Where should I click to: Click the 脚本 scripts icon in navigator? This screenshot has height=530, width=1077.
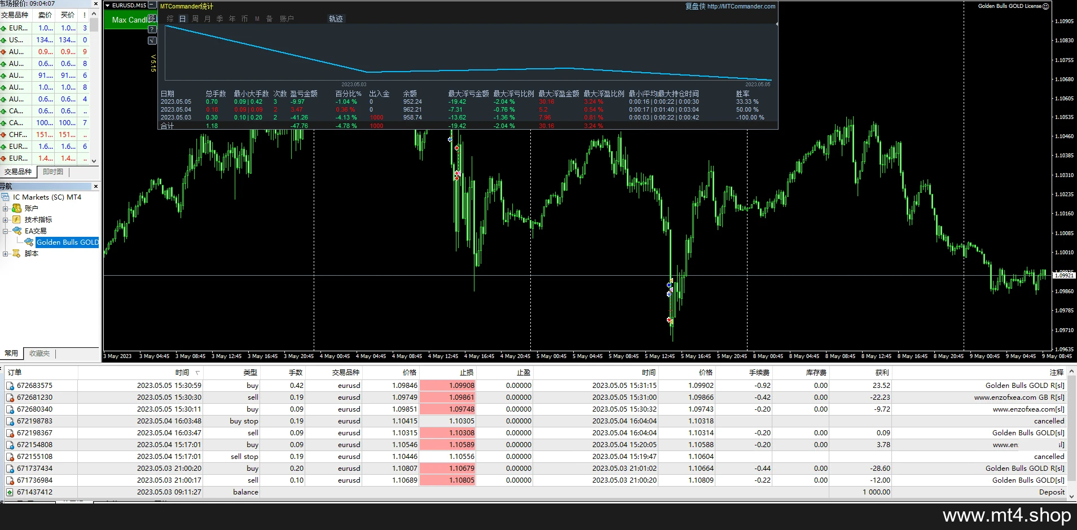tap(17, 254)
